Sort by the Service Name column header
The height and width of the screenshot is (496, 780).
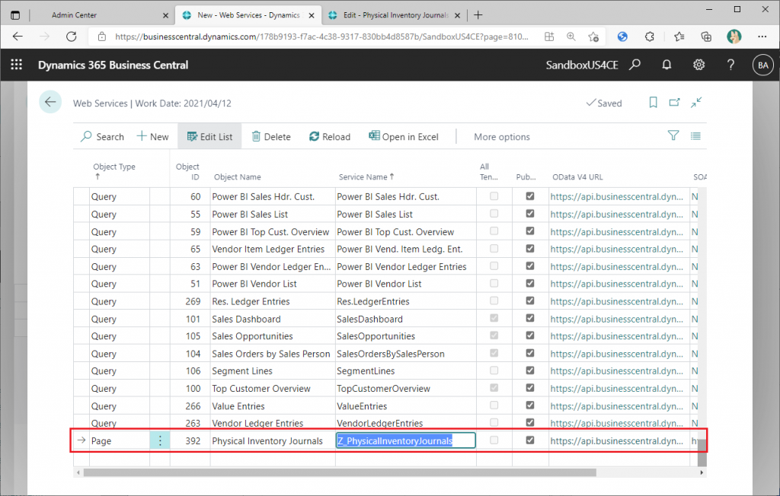(x=366, y=177)
